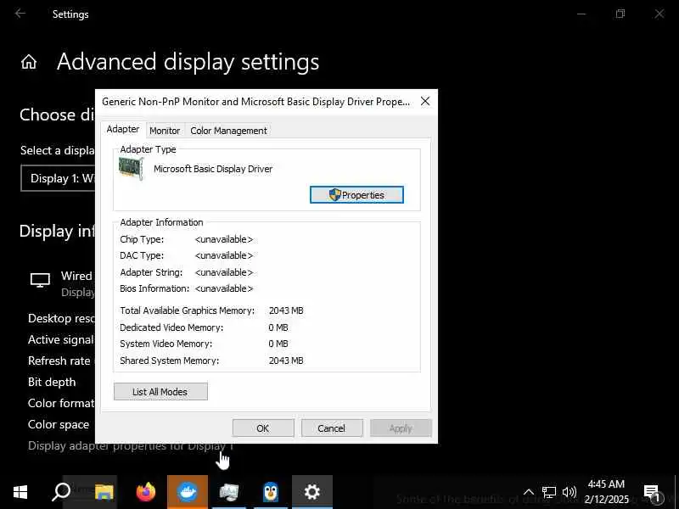Click System Video Memory label

[166, 344]
